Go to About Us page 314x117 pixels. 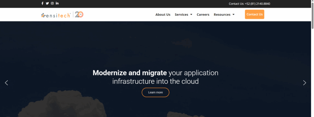[x=163, y=14]
